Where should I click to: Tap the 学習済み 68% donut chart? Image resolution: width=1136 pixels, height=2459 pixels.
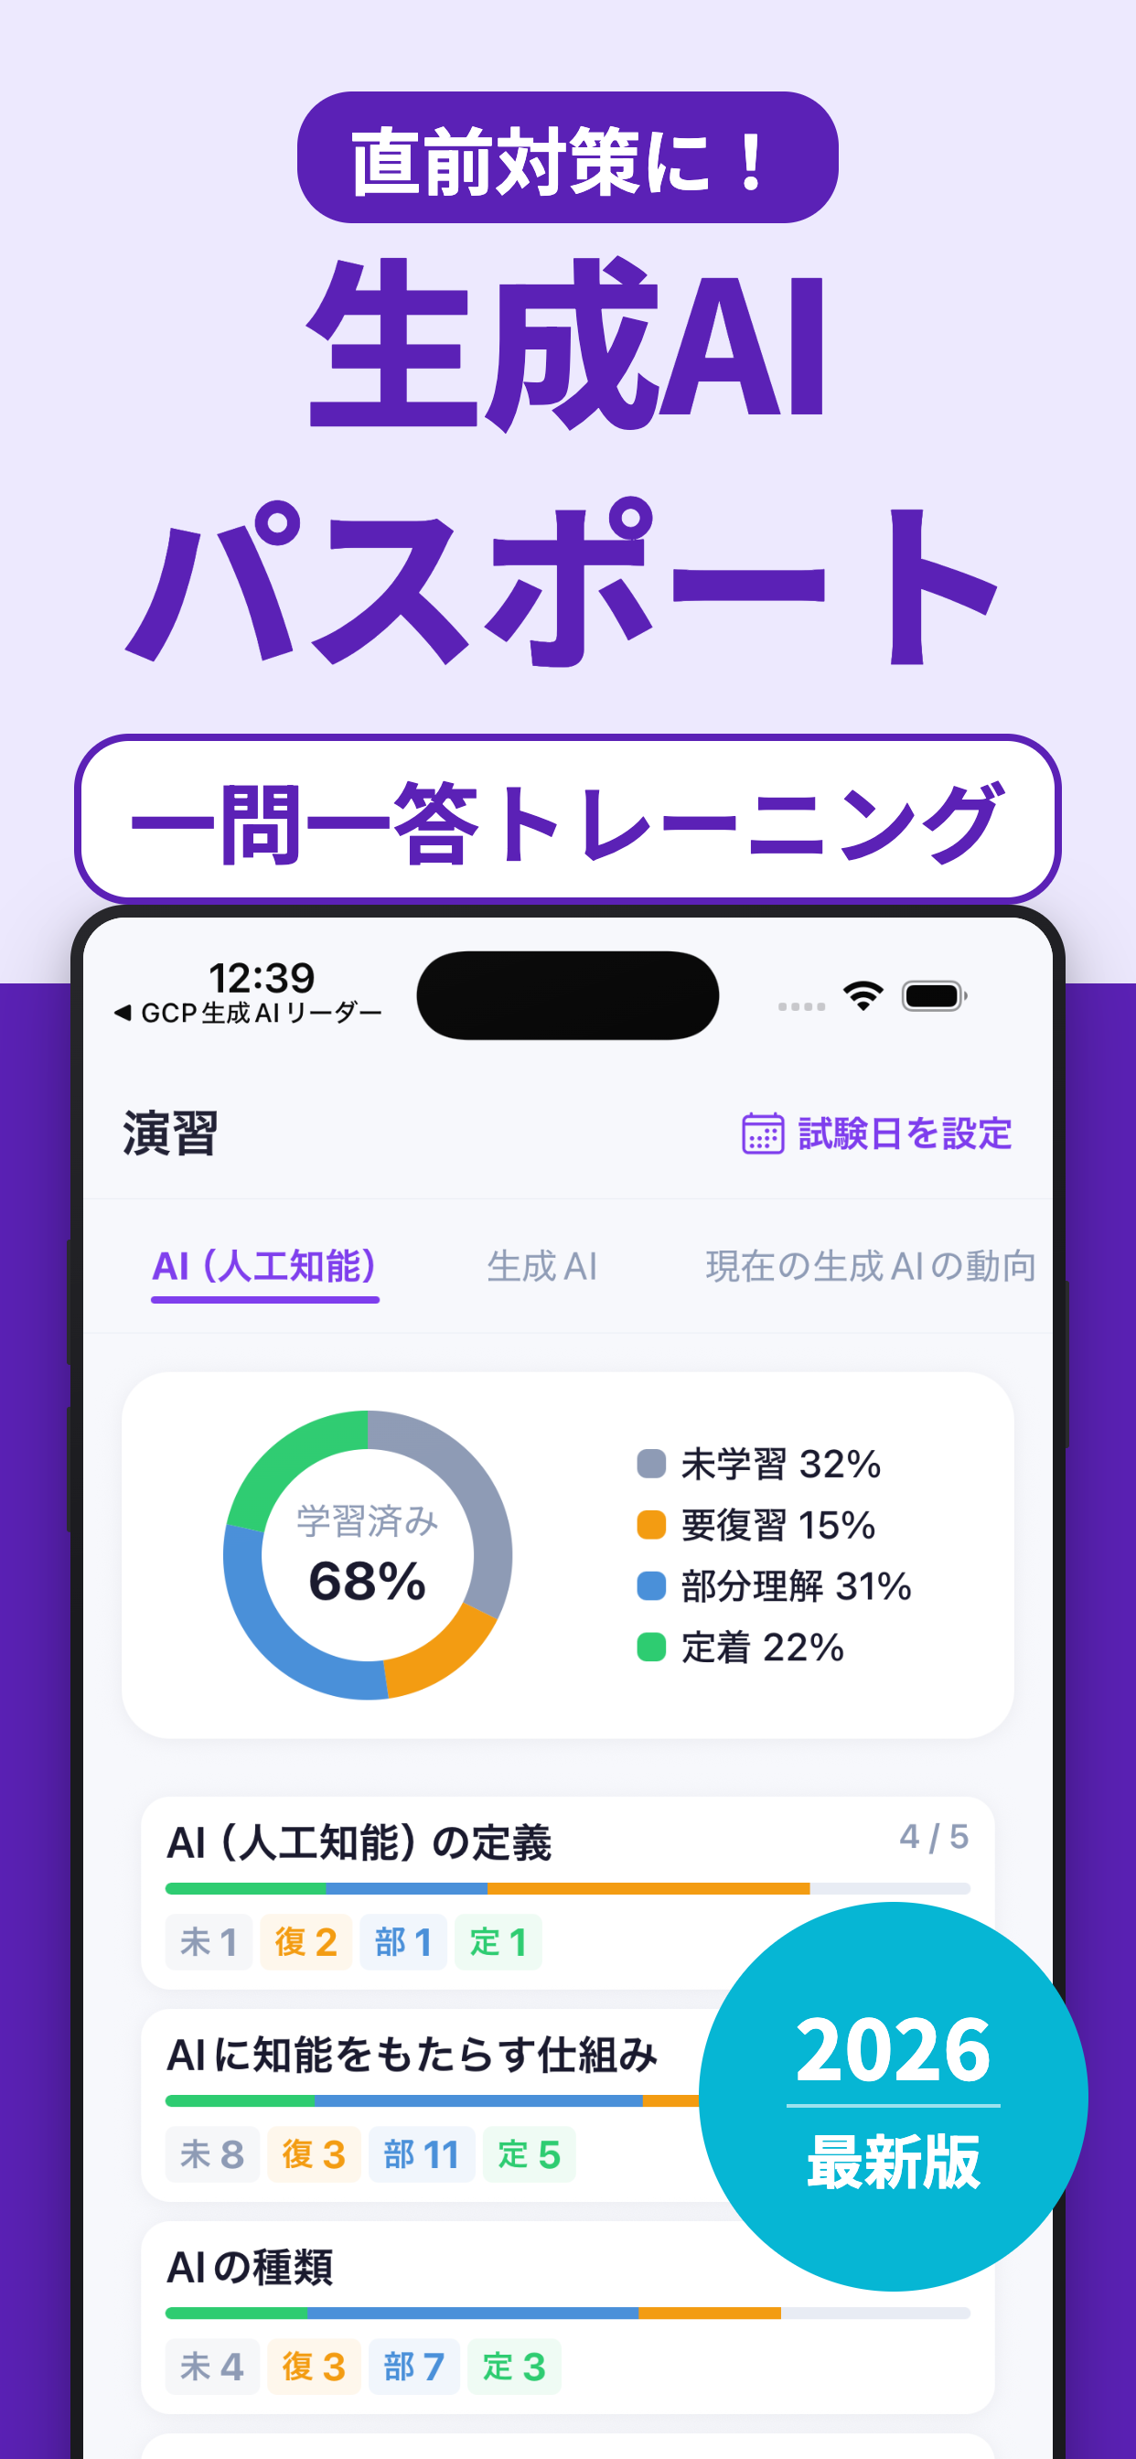click(368, 1554)
